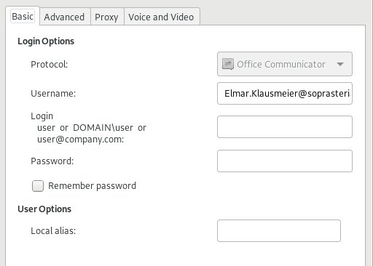
Task: Click the Office Communicator protocol icon
Action: [x=228, y=64]
